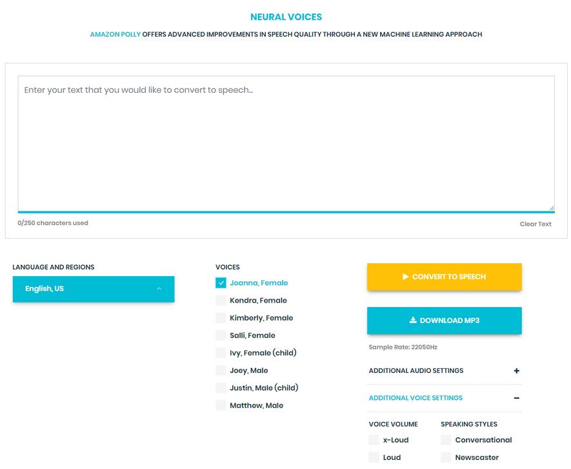Click the resize grip of the text area

pyautogui.click(x=552, y=208)
